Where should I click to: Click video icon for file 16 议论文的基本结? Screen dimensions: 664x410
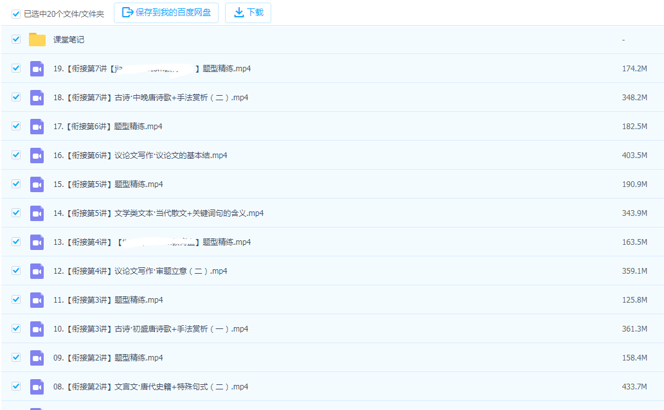37,156
